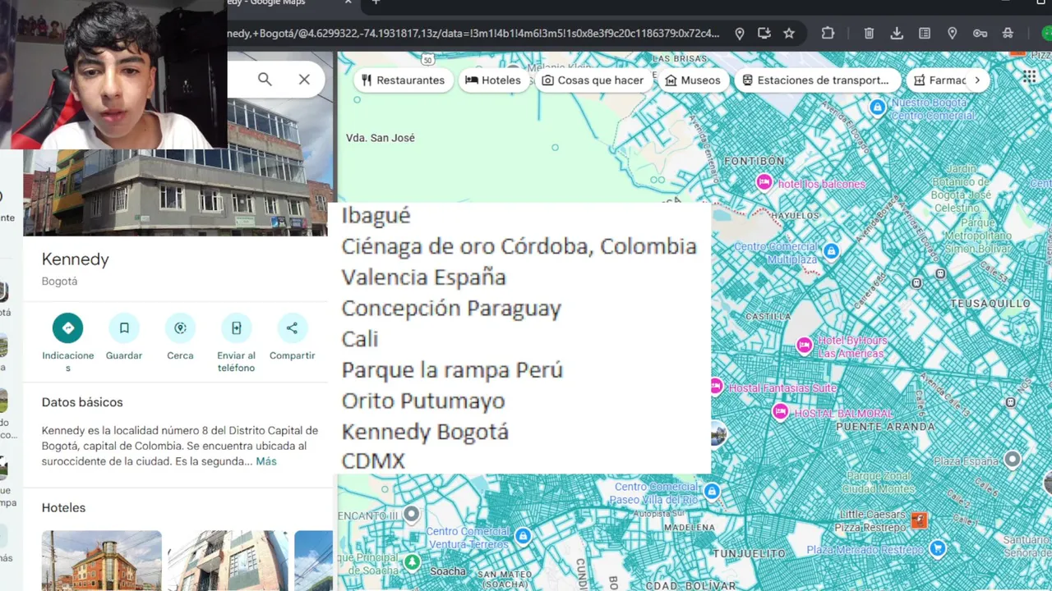Click Little Caesars Plaza Restrepo marker
Viewport: 1052px width, 591px height.
tap(919, 520)
